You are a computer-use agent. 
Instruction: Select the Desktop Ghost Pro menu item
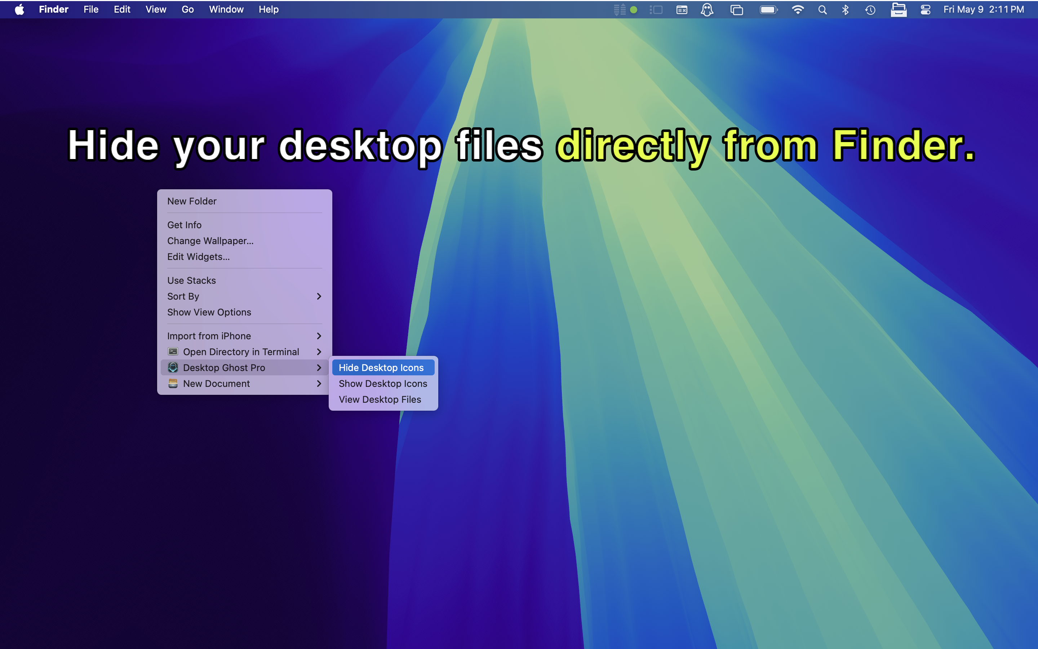point(244,367)
